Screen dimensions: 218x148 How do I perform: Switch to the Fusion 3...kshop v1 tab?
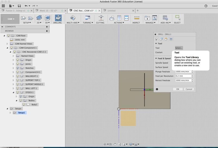pyautogui.click(x=16, y=11)
